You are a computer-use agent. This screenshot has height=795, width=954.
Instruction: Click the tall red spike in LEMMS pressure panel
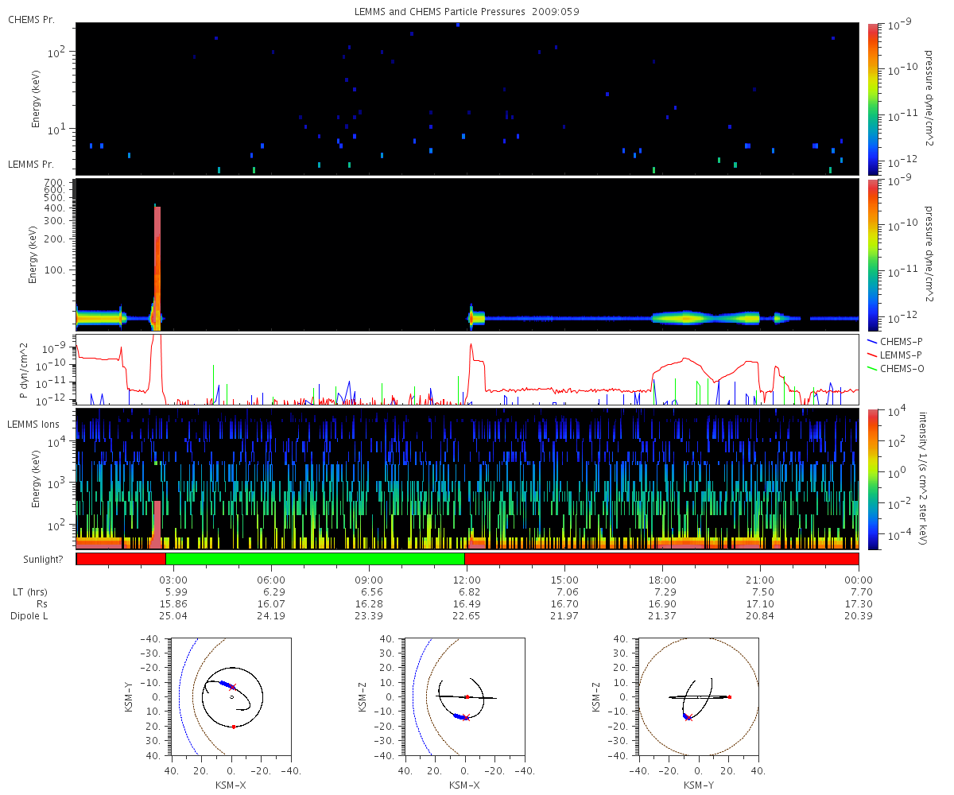click(157, 262)
